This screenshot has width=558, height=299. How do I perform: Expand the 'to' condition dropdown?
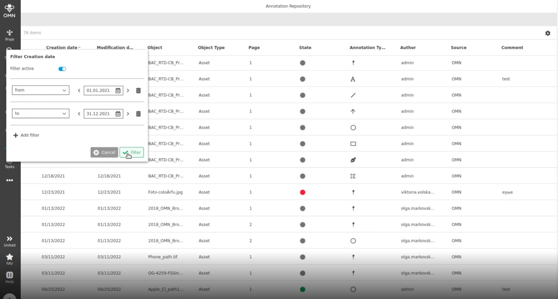click(x=41, y=113)
